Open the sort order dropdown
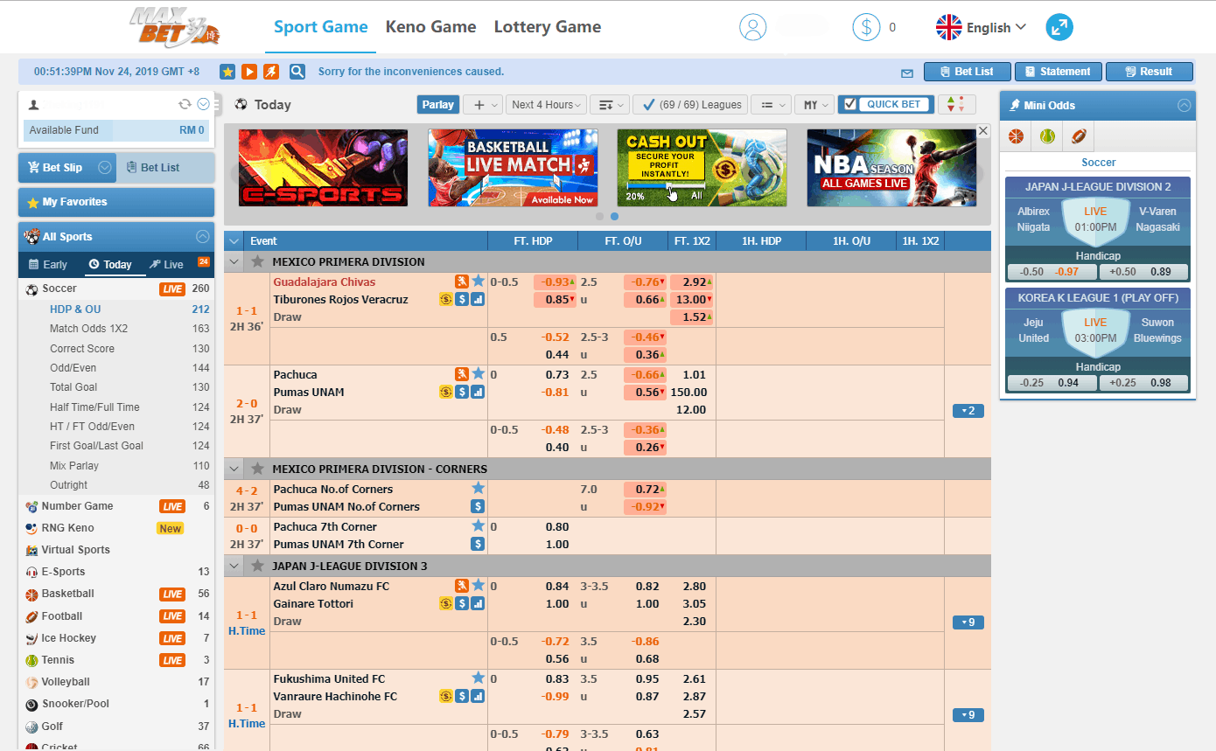This screenshot has height=751, width=1216. (x=610, y=104)
